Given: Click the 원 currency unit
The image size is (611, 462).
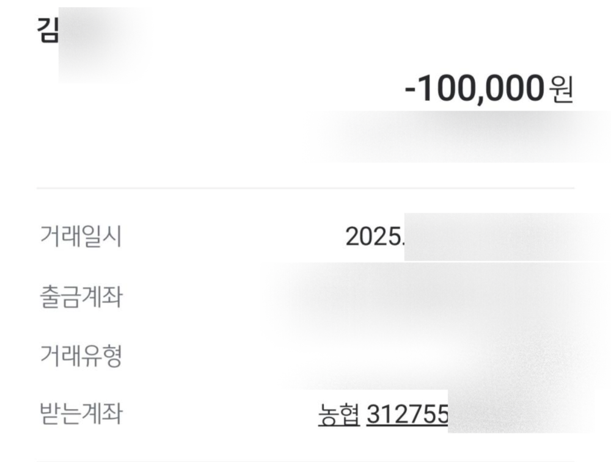Looking at the screenshot, I should pos(562,90).
